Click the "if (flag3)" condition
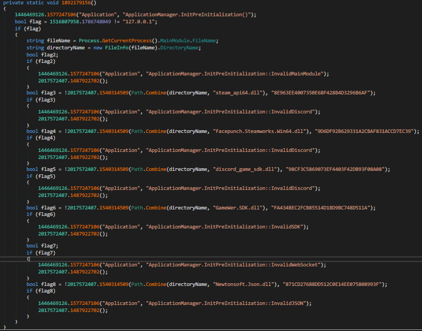422x331 pixels. point(41,100)
